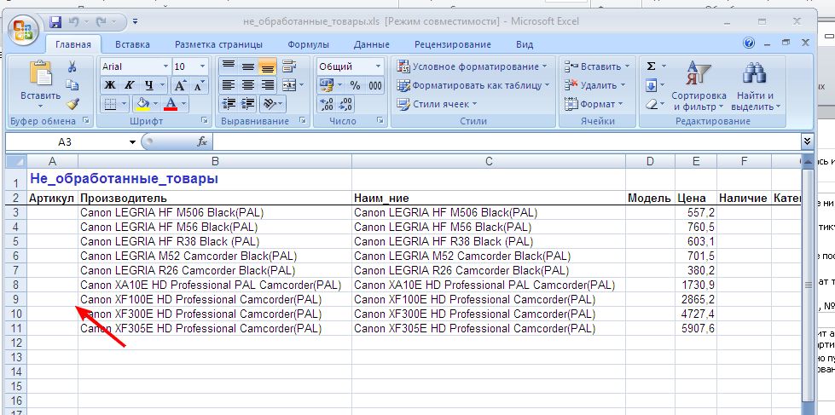The image size is (835, 415).
Task: Open Шрифт group dialog launcher
Action: (x=205, y=121)
